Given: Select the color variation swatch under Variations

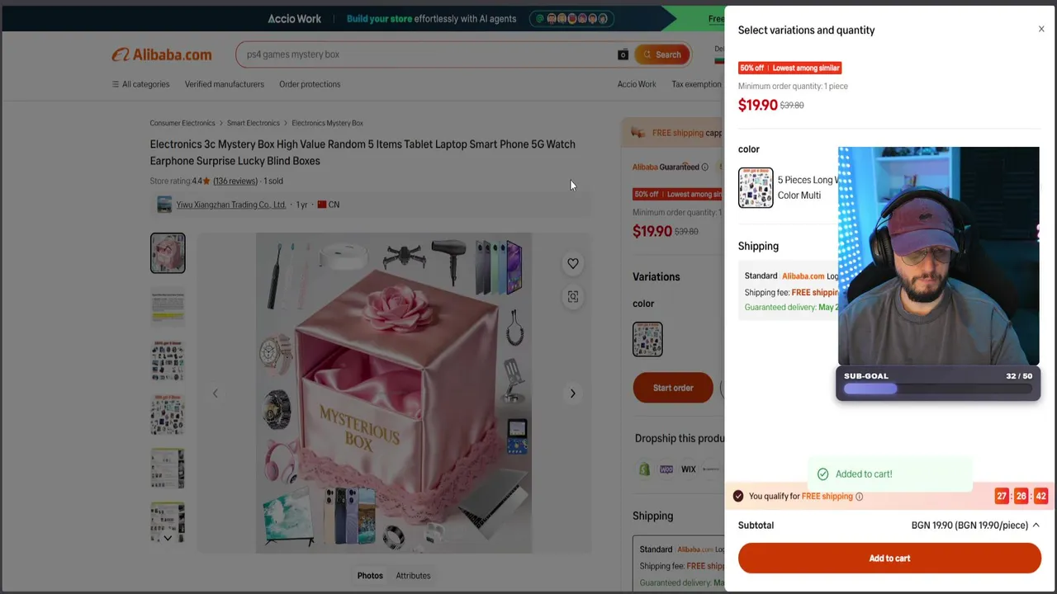Looking at the screenshot, I should pyautogui.click(x=647, y=339).
